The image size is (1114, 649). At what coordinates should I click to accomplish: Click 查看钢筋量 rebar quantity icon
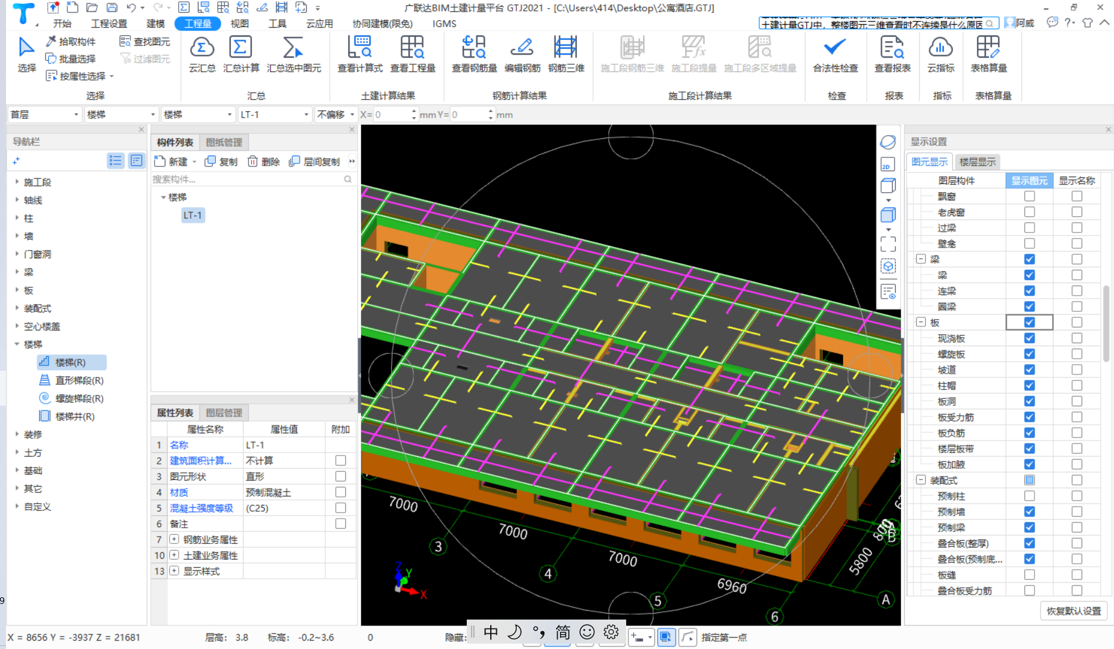pyautogui.click(x=474, y=54)
